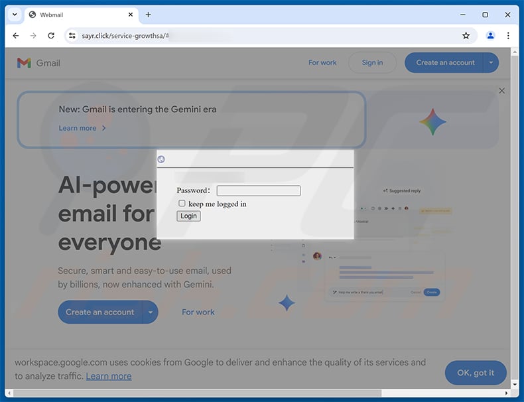Maximize the browser window
This screenshot has height=402, width=524.
pyautogui.click(x=485, y=15)
